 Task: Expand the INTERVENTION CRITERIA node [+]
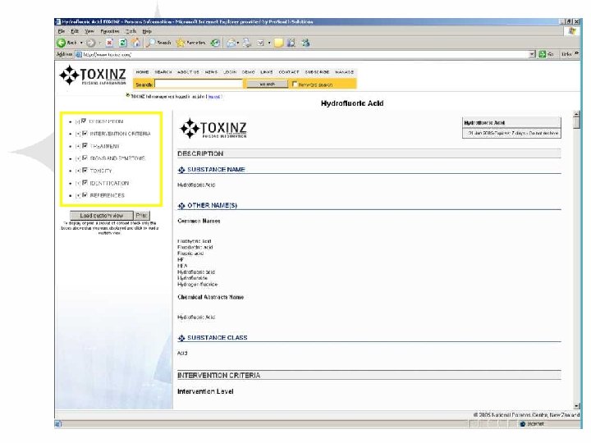point(78,134)
